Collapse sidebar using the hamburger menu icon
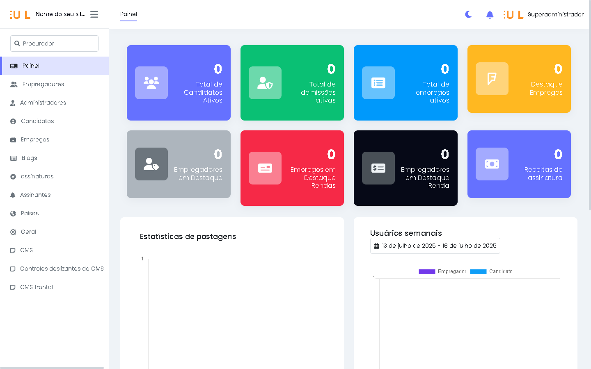The width and height of the screenshot is (591, 369). point(94,14)
